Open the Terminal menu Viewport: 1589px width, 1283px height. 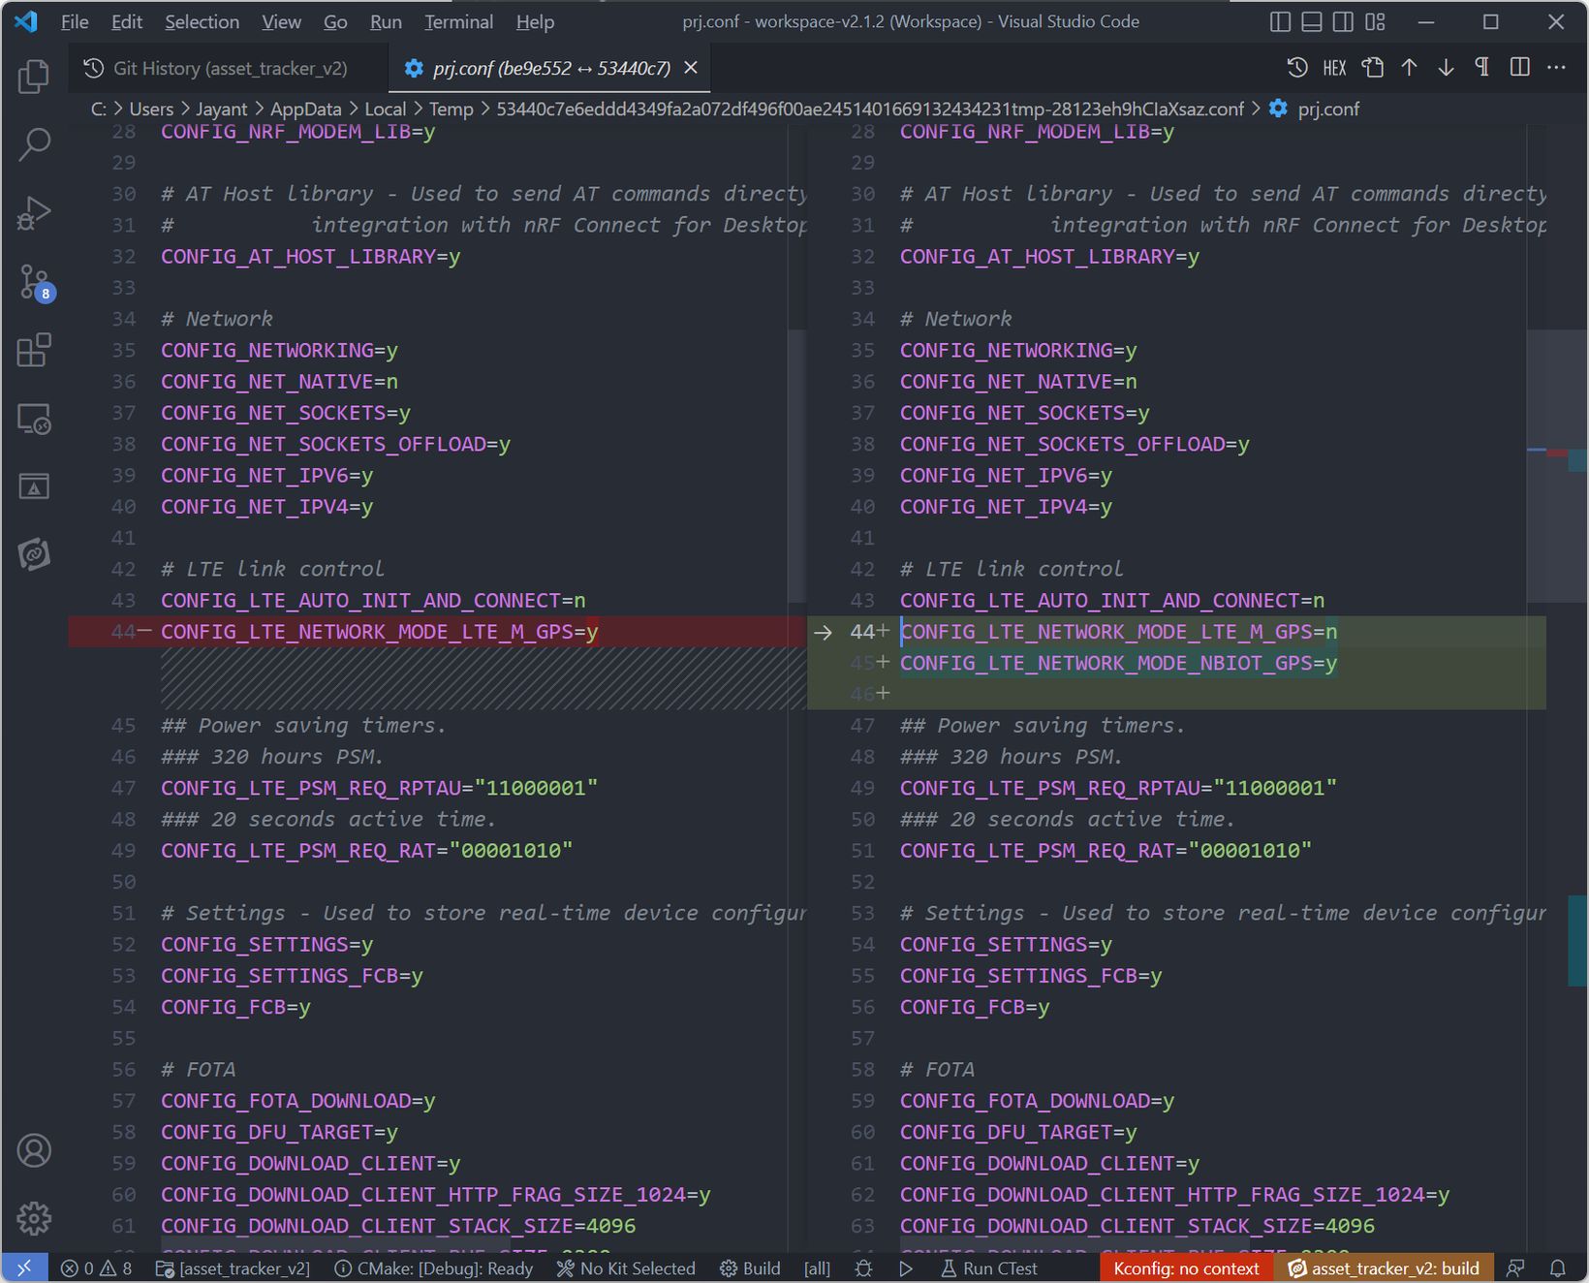pyautogui.click(x=458, y=22)
